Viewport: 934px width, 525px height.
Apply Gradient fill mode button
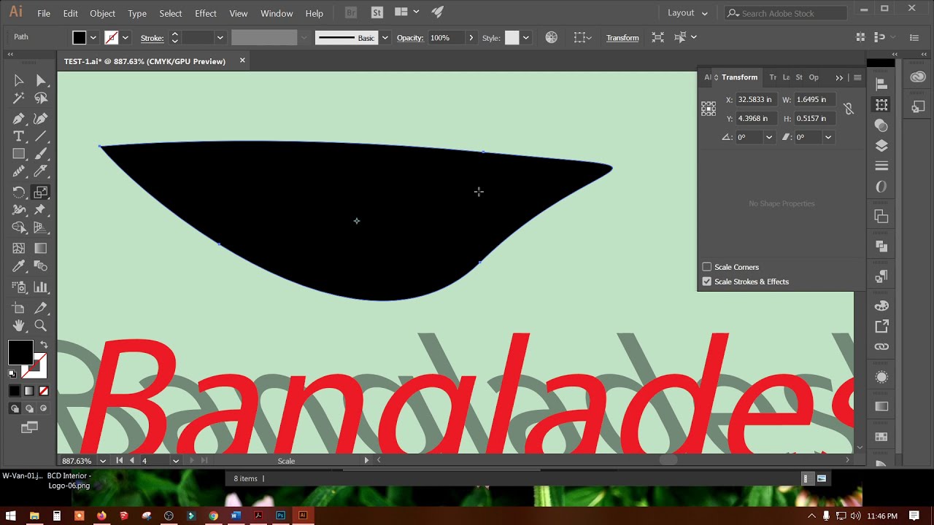(x=29, y=391)
